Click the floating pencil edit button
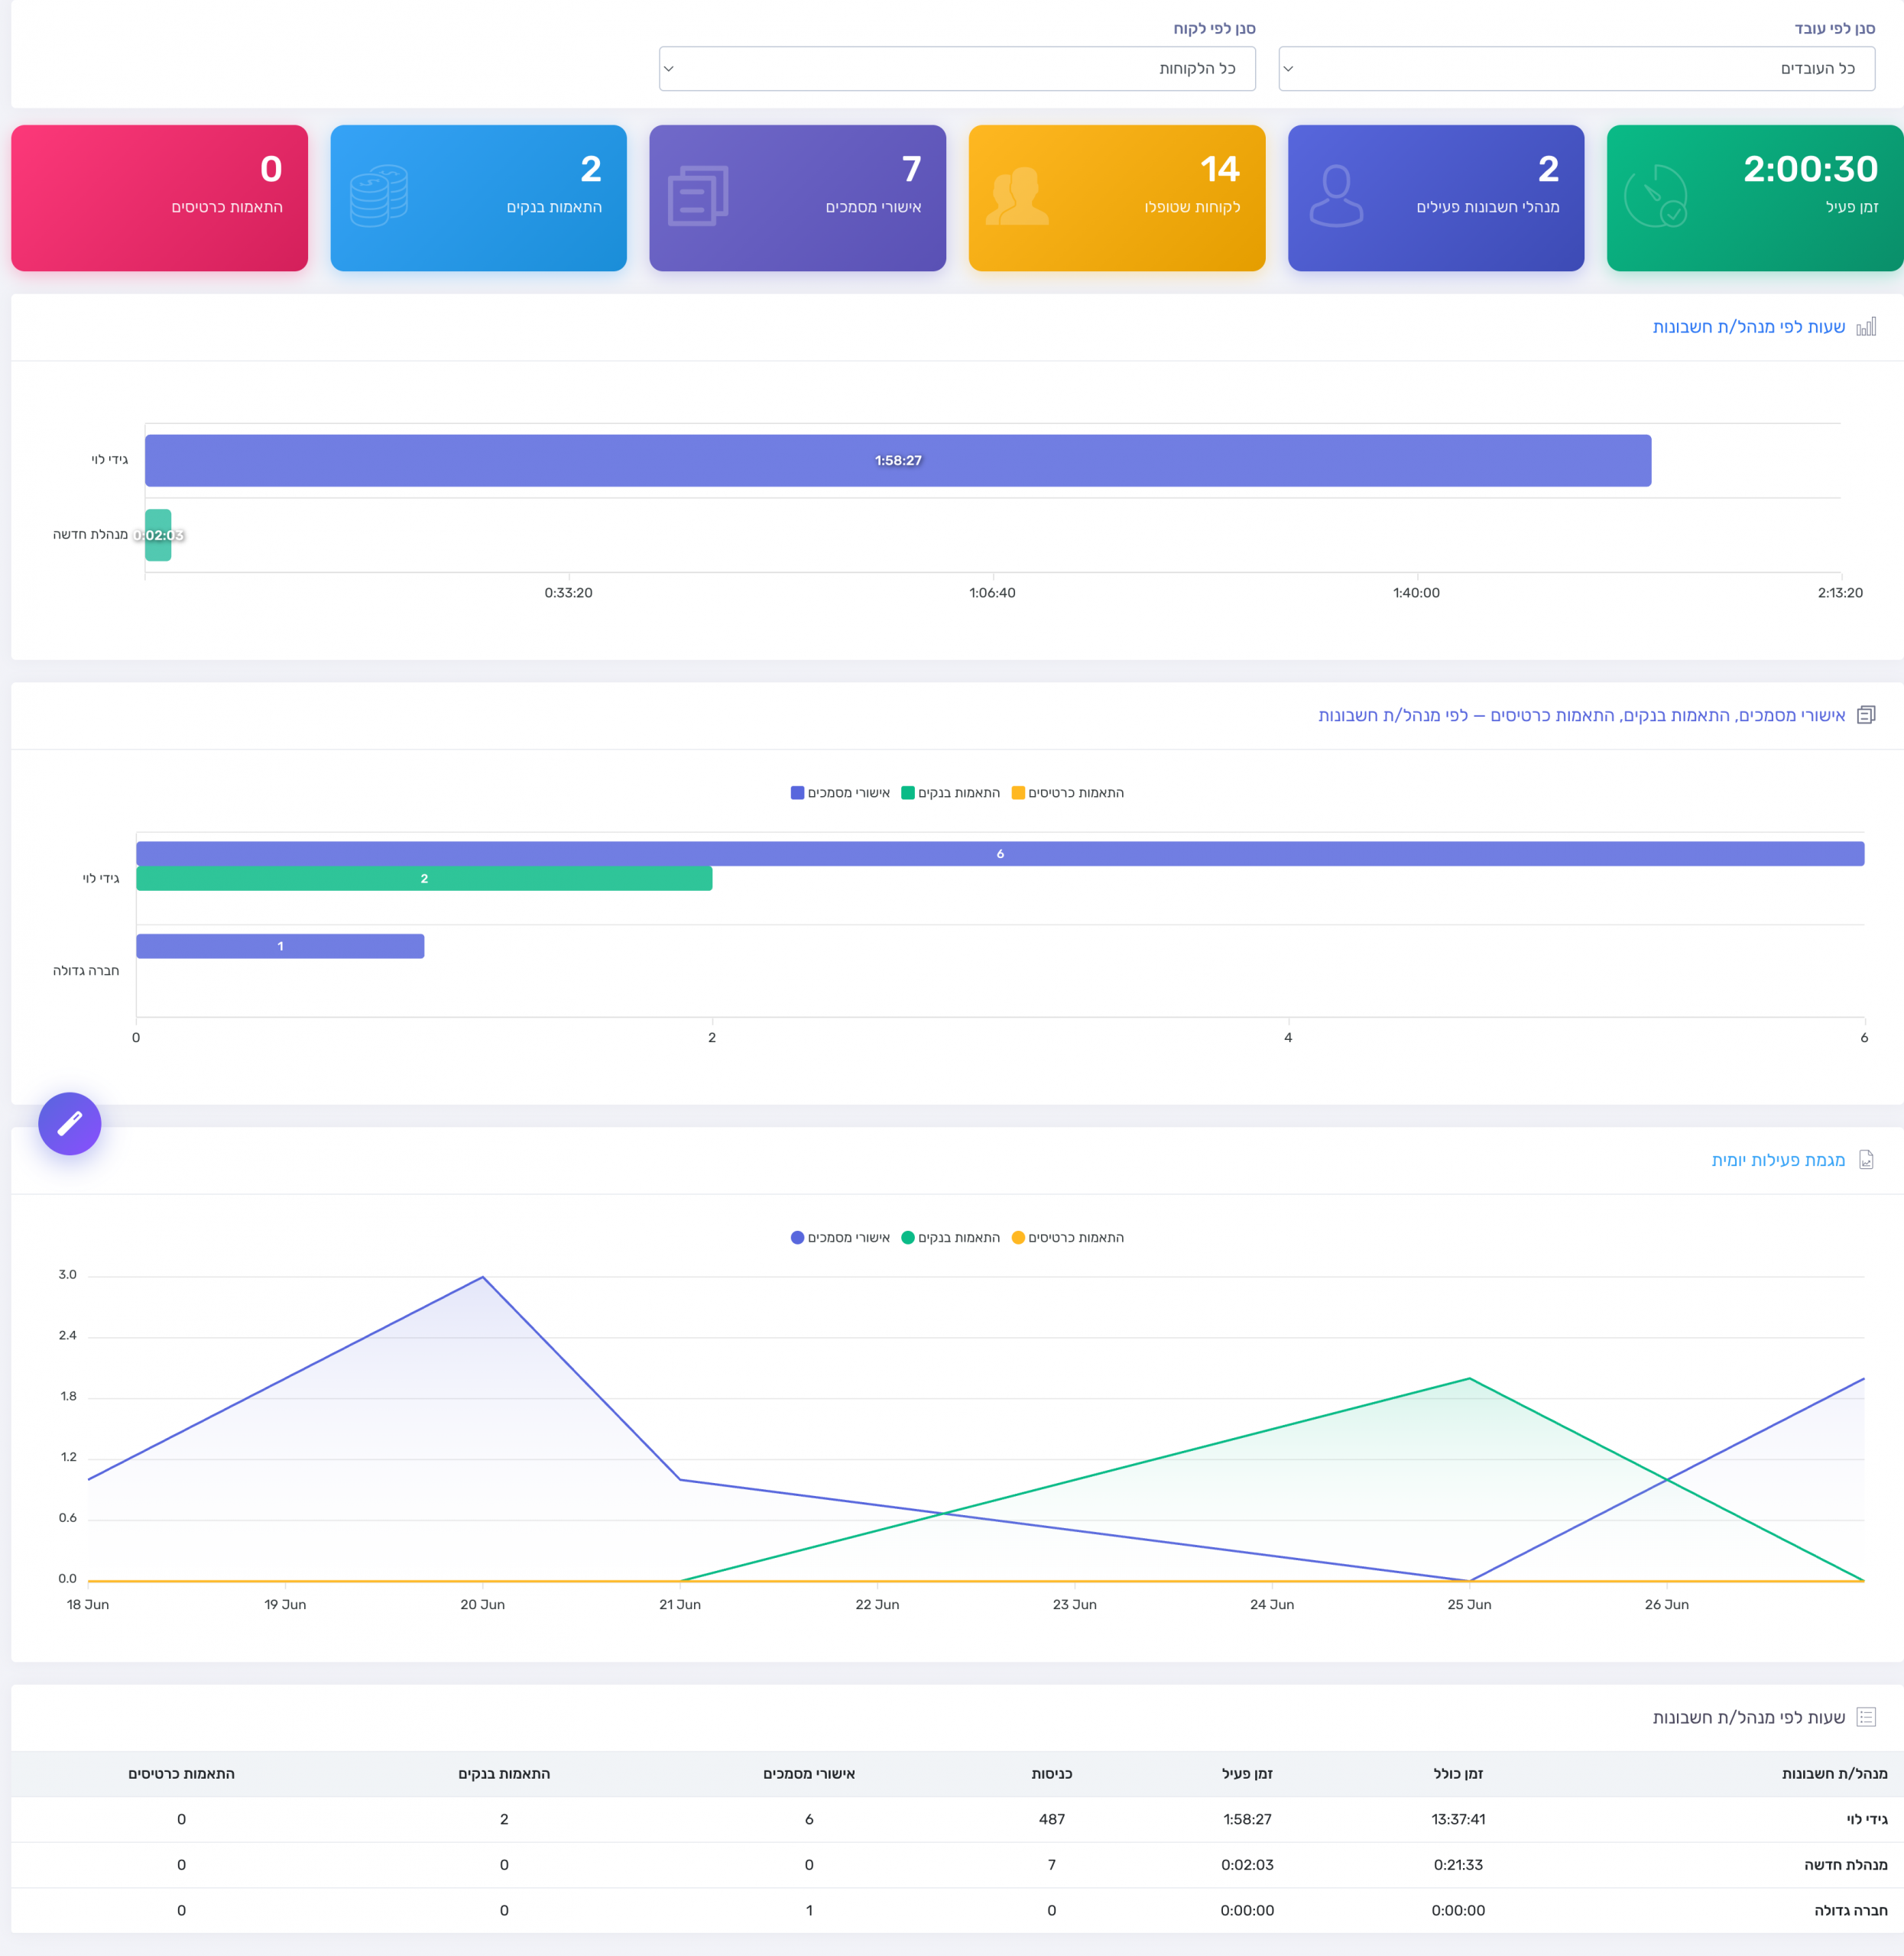 click(x=69, y=1123)
